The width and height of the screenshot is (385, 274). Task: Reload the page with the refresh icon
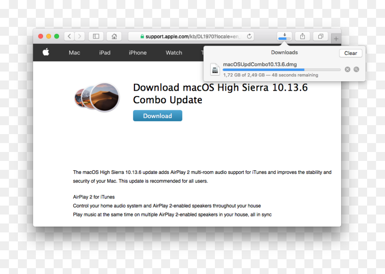coord(249,36)
